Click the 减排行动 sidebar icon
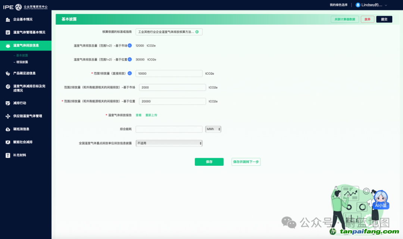 coord(8,103)
